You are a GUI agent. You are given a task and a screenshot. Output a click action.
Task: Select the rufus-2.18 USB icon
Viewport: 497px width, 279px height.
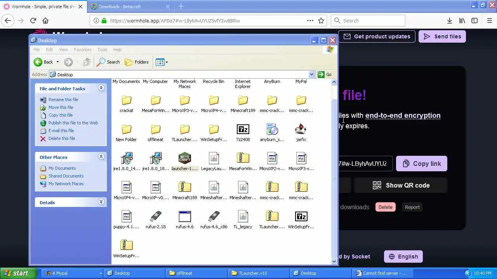[155, 217]
